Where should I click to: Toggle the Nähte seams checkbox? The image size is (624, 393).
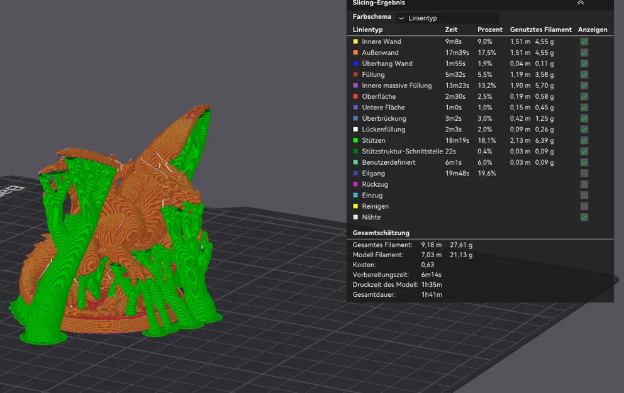(x=584, y=217)
